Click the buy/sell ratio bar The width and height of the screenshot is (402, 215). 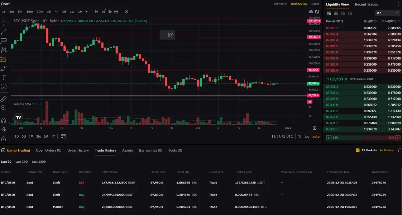[x=363, y=138]
